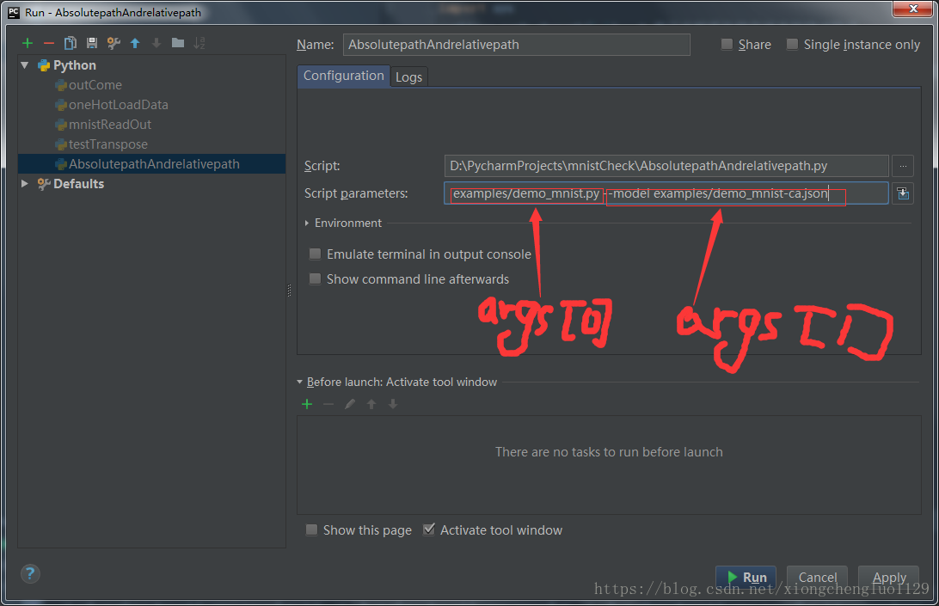Image resolution: width=939 pixels, height=606 pixels.
Task: Move configuration down with grey arrow
Action: pos(156,43)
